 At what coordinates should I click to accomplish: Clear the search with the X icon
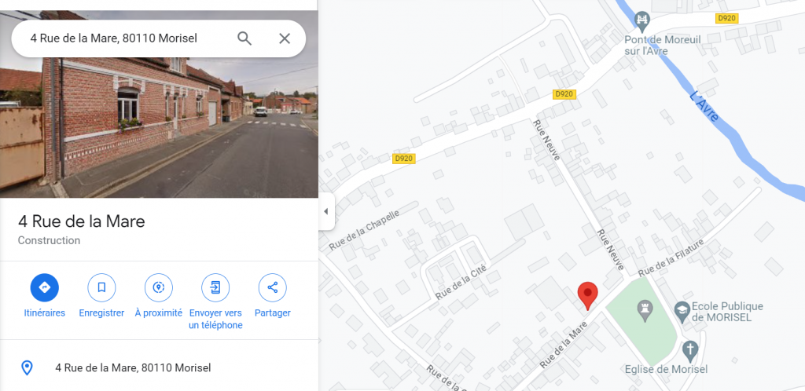click(x=285, y=38)
